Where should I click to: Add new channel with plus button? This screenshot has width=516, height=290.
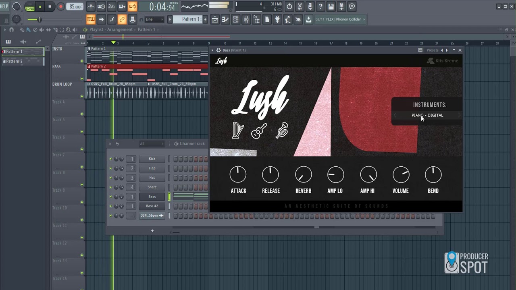click(x=152, y=231)
